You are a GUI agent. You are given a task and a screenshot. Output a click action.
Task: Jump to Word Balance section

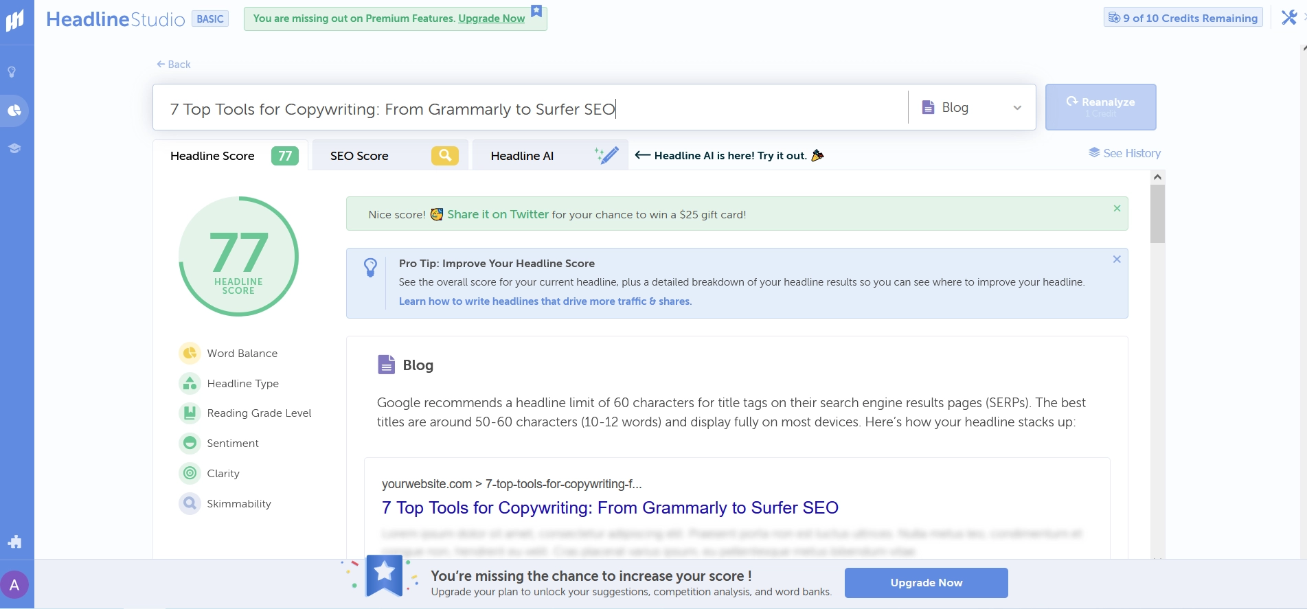click(x=242, y=353)
